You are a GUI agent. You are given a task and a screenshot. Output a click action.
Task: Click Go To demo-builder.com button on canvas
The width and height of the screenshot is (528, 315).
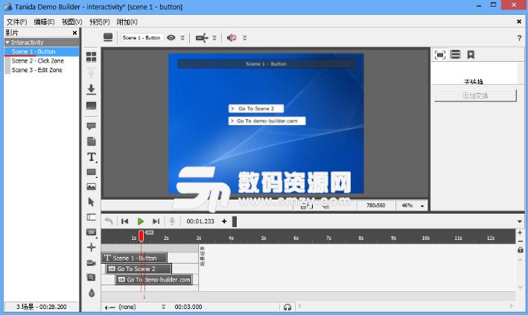(267, 121)
